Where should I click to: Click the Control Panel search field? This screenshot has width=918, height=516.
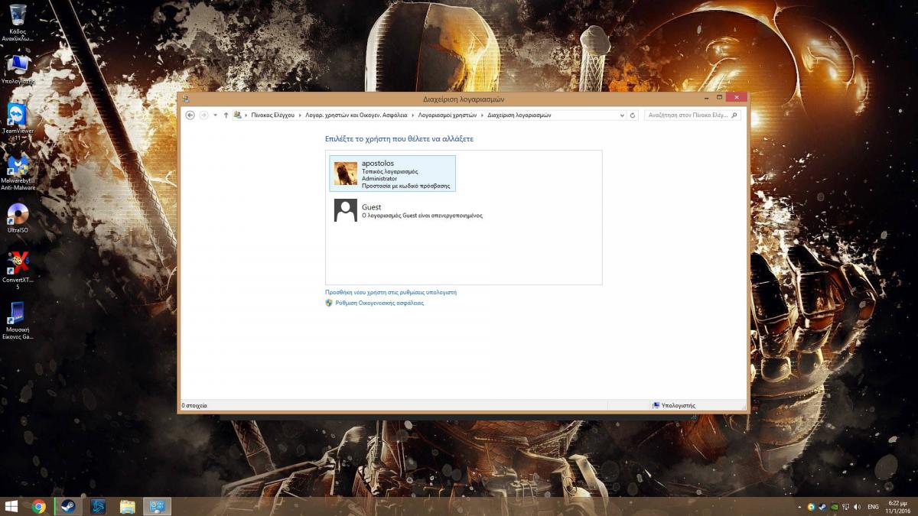(x=688, y=115)
